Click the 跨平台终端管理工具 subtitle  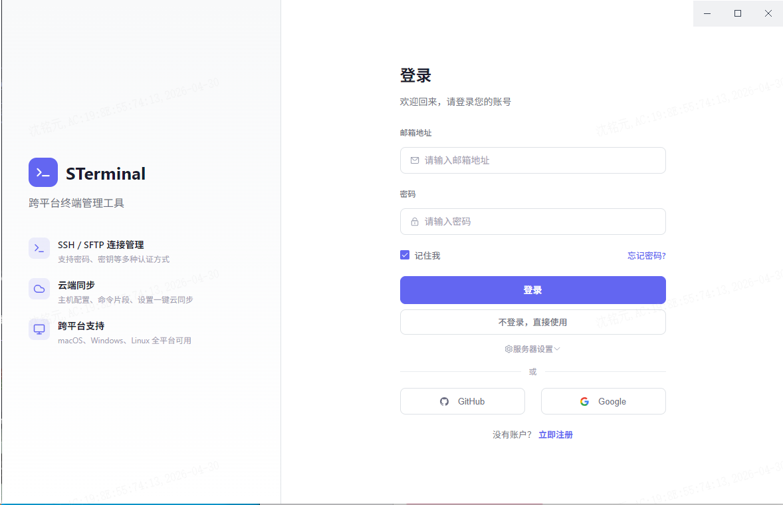76,203
